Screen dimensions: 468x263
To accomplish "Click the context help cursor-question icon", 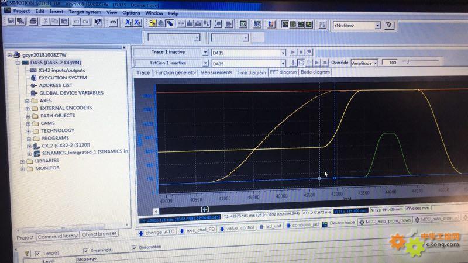I will tap(98, 22).
